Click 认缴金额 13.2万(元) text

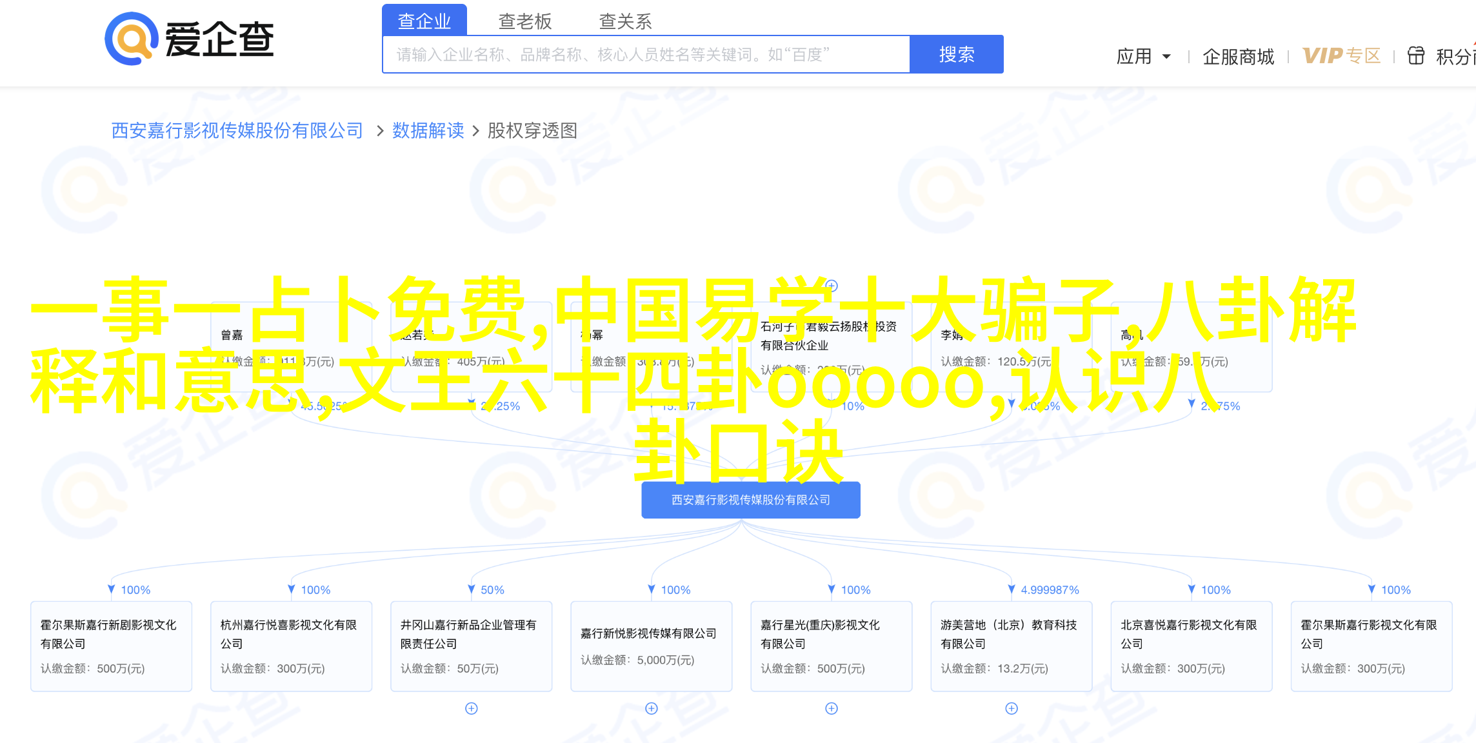coord(994,669)
